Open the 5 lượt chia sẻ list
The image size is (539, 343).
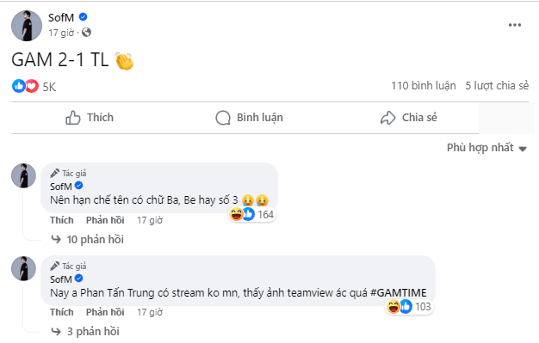click(x=497, y=85)
